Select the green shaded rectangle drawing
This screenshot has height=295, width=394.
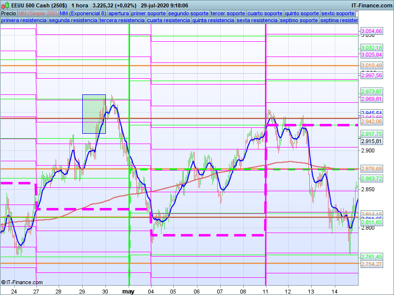(x=94, y=114)
